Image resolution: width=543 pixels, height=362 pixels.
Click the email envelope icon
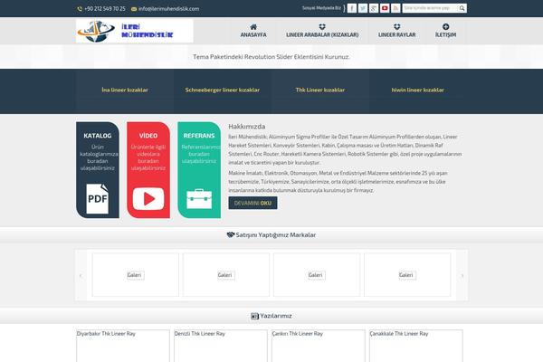(x=134, y=9)
